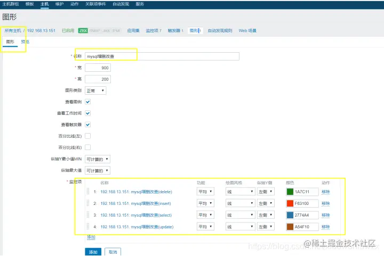
Task: Click drag handle for select item row
Action: pyautogui.click(x=88, y=215)
